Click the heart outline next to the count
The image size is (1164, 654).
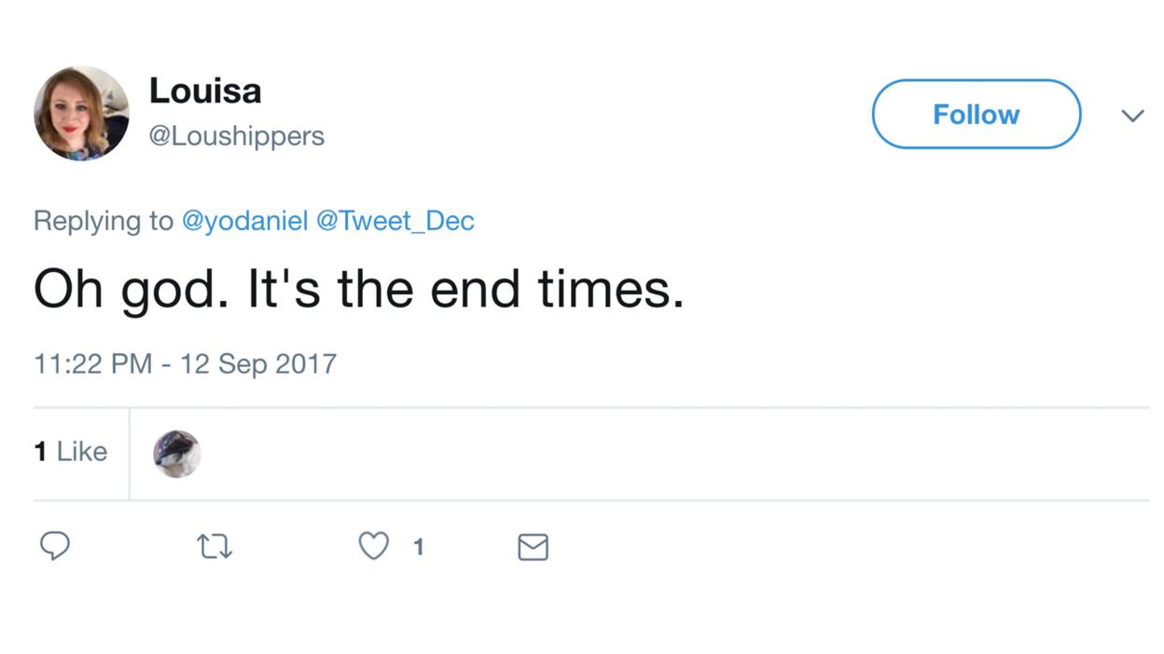click(x=372, y=547)
